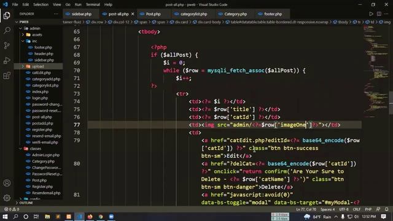Collapse the classes folder
This screenshot has width=393, height=221.
(x=20, y=149)
